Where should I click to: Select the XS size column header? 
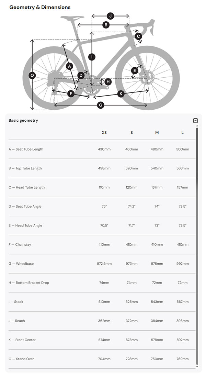point(104,132)
